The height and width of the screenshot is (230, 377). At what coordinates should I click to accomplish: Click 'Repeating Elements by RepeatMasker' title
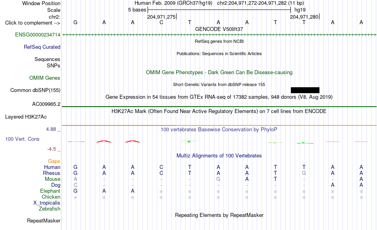pos(219,215)
